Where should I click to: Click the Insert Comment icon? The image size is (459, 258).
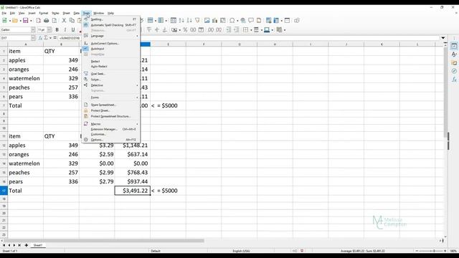[x=251, y=21]
